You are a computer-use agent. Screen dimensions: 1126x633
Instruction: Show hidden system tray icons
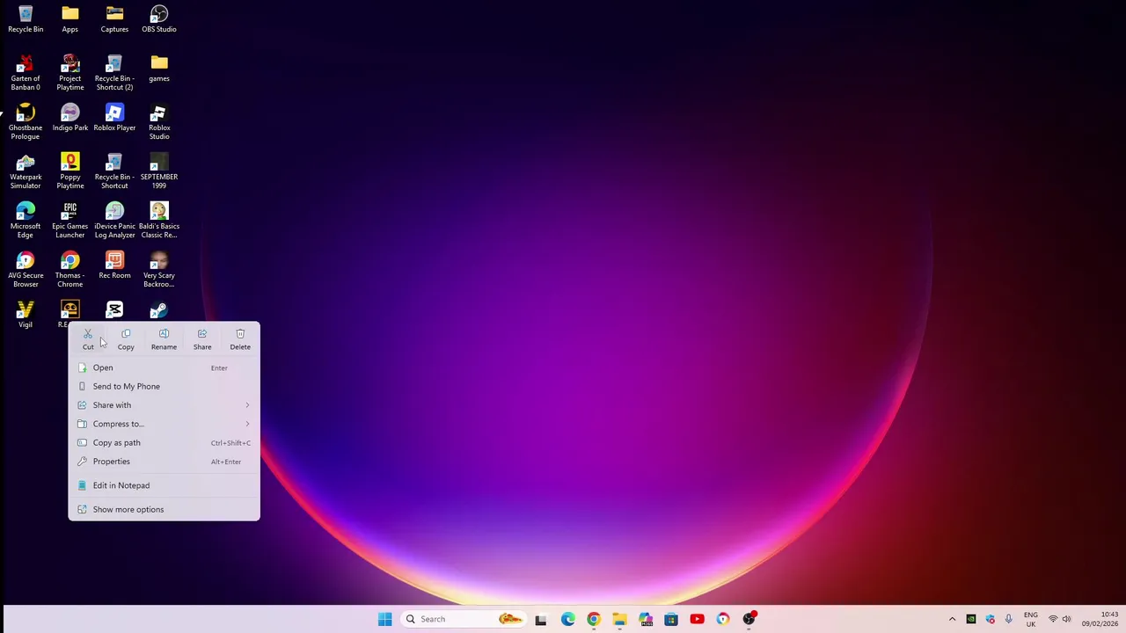[x=952, y=619]
